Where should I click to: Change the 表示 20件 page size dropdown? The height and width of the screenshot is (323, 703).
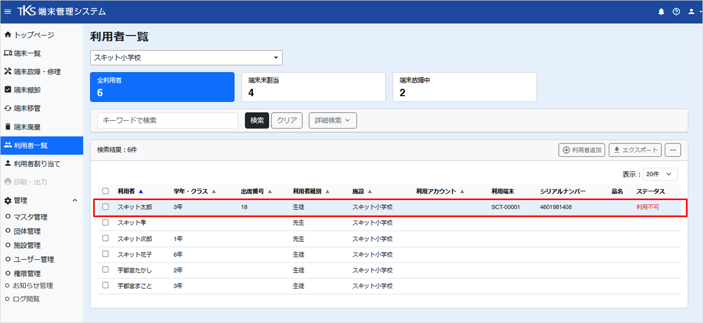(x=660, y=174)
